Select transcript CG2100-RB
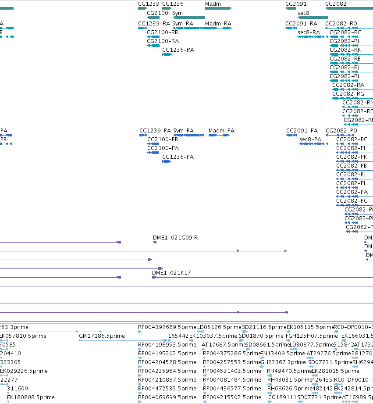 pyautogui.click(x=153, y=37)
